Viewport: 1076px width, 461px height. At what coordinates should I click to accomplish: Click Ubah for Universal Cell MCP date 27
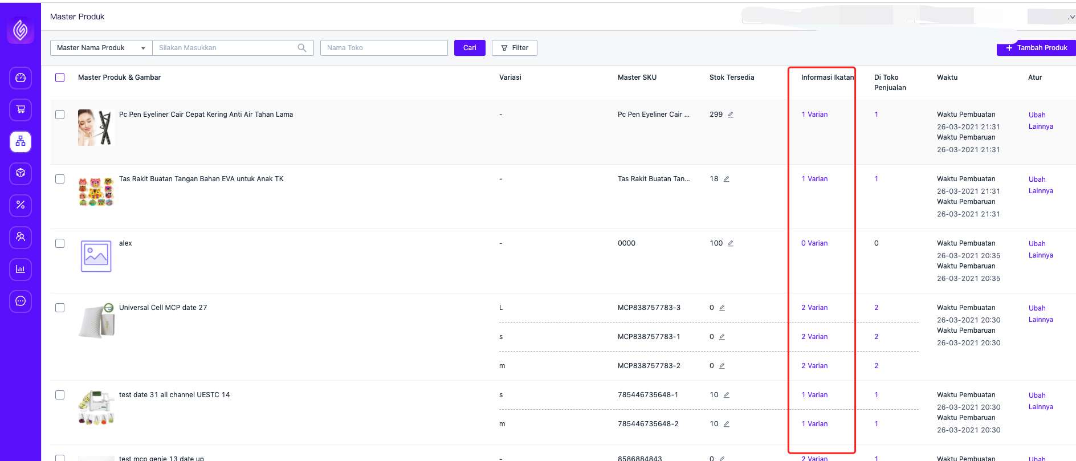[1037, 308]
